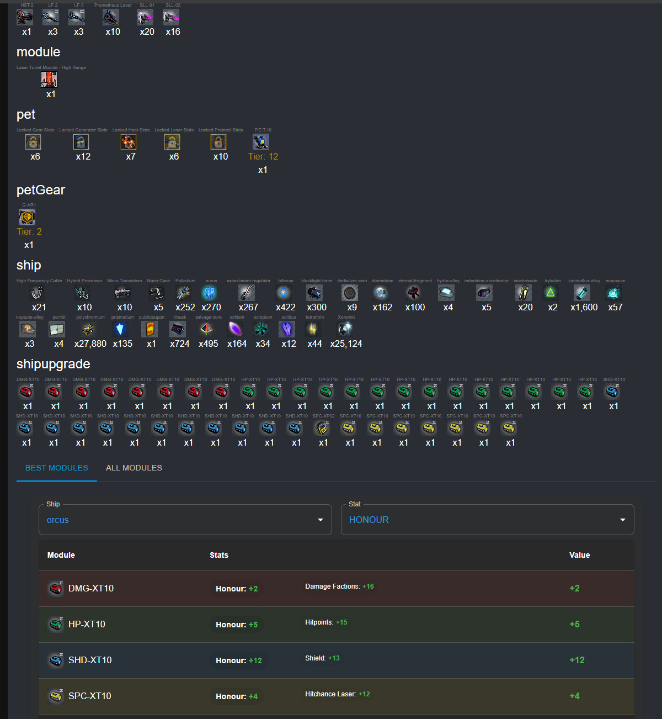Screen dimensions: 662x719
Task: Click the neptune-alloy icon
Action: 28,329
